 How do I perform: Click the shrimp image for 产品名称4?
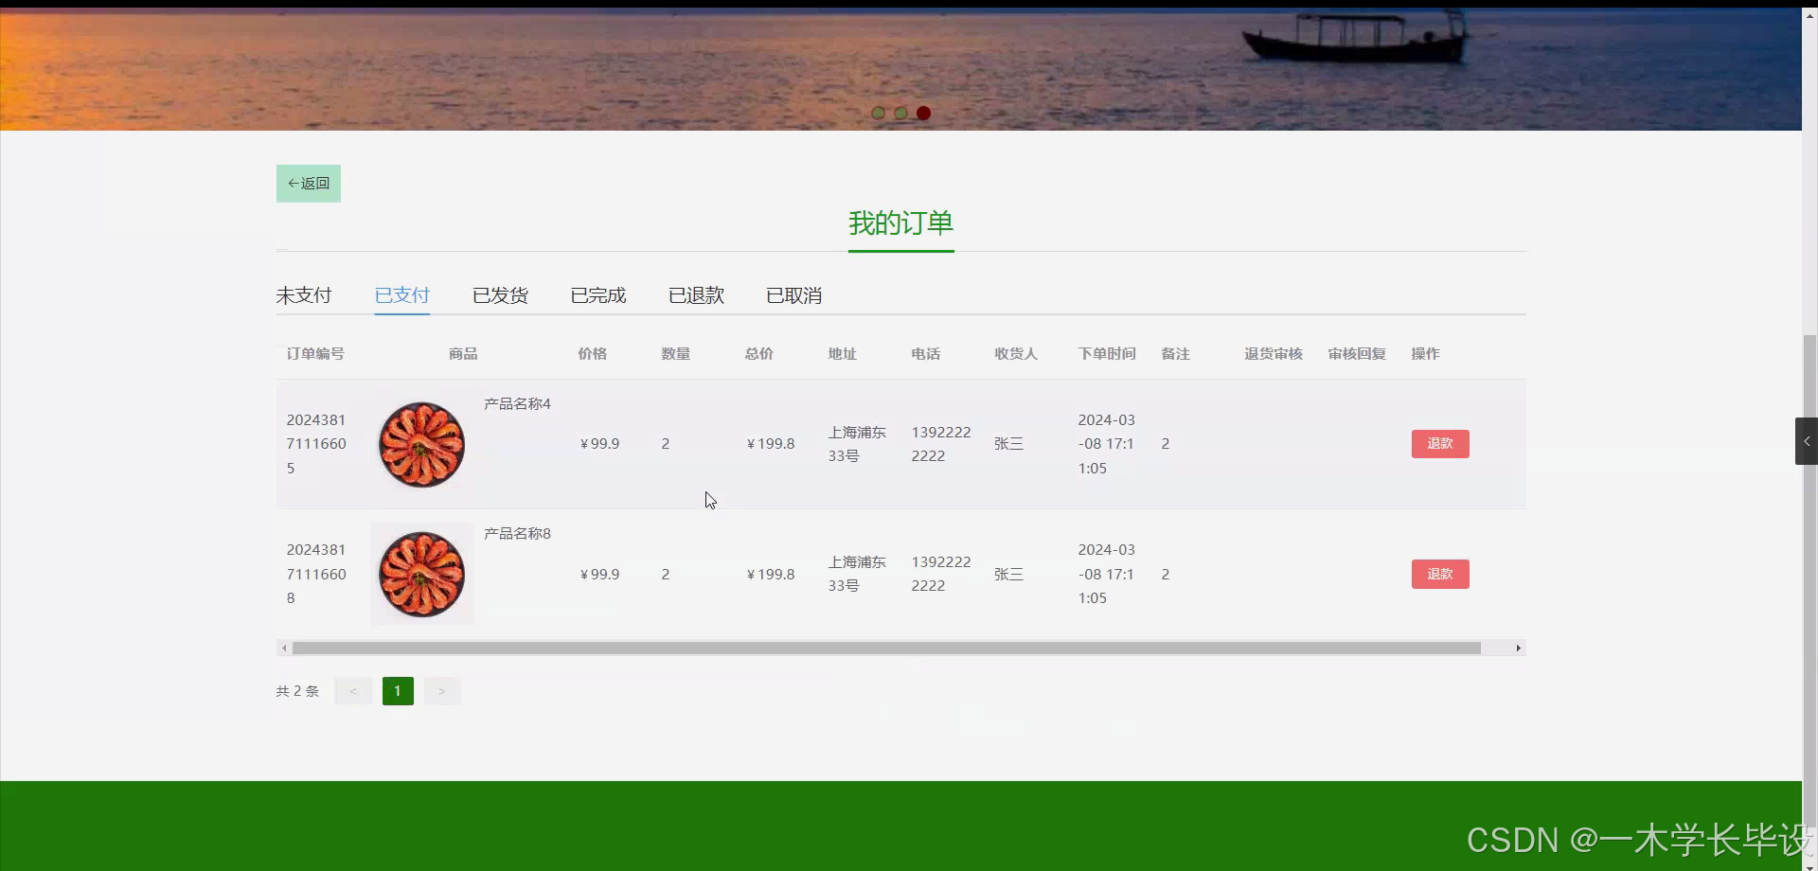[421, 443]
